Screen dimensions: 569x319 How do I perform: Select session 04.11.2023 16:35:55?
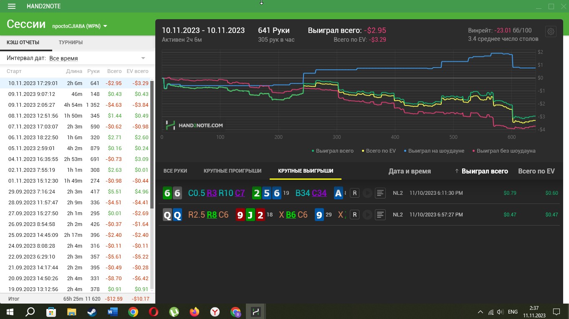tap(75, 159)
